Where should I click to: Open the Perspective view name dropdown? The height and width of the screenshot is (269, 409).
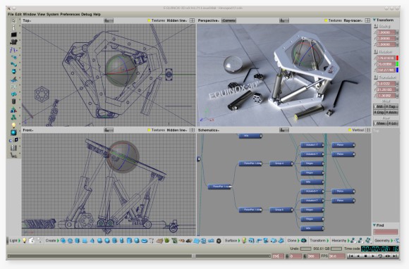click(209, 20)
